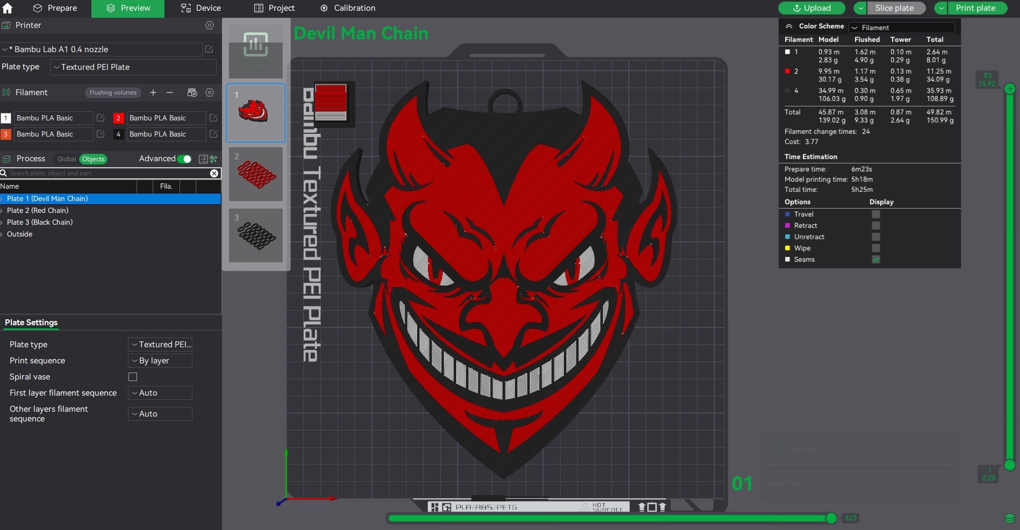Image resolution: width=1020 pixels, height=530 pixels.
Task: Edit filament 2 preset icon
Action: pyautogui.click(x=213, y=118)
